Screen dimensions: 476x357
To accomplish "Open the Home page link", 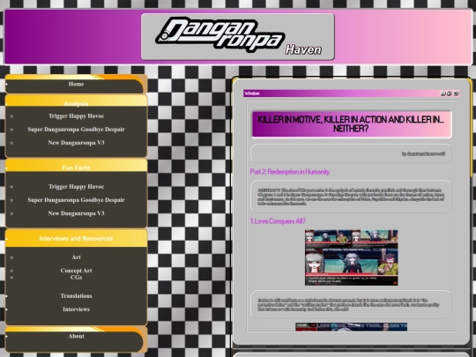I will 76,84.
